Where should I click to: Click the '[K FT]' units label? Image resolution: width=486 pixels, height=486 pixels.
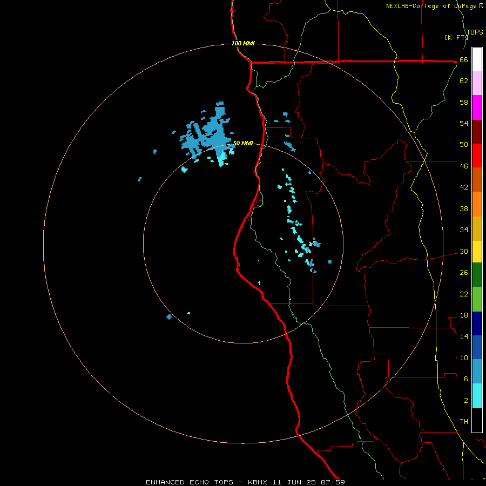click(456, 37)
